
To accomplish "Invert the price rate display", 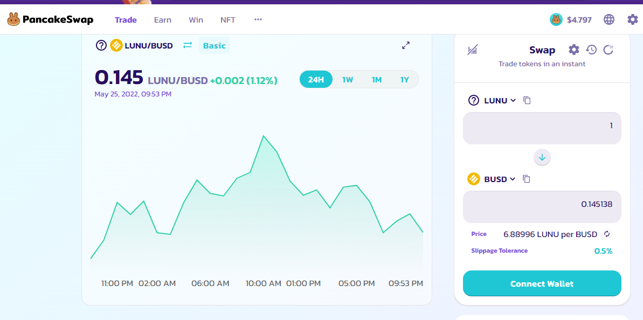I will click(607, 234).
